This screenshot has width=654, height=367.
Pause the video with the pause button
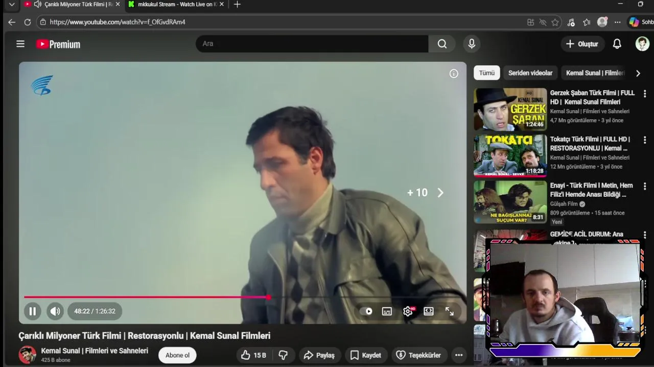coord(32,311)
